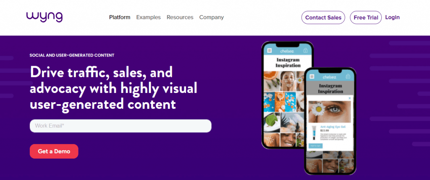430x180 pixels.
Task: Click the Contact Sales button
Action: (323, 18)
